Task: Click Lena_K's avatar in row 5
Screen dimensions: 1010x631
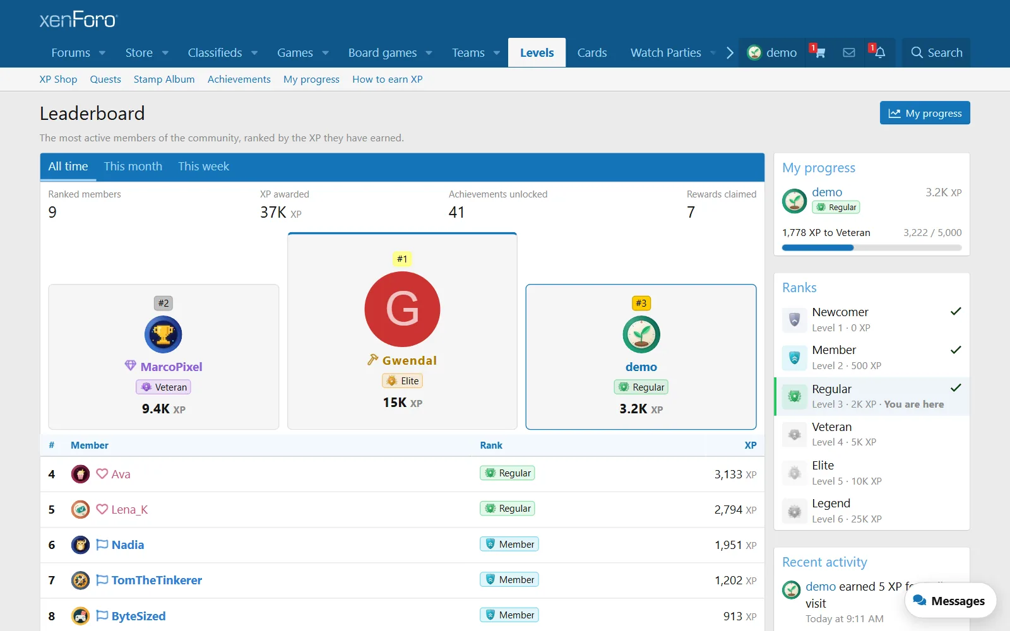Action: tap(80, 509)
